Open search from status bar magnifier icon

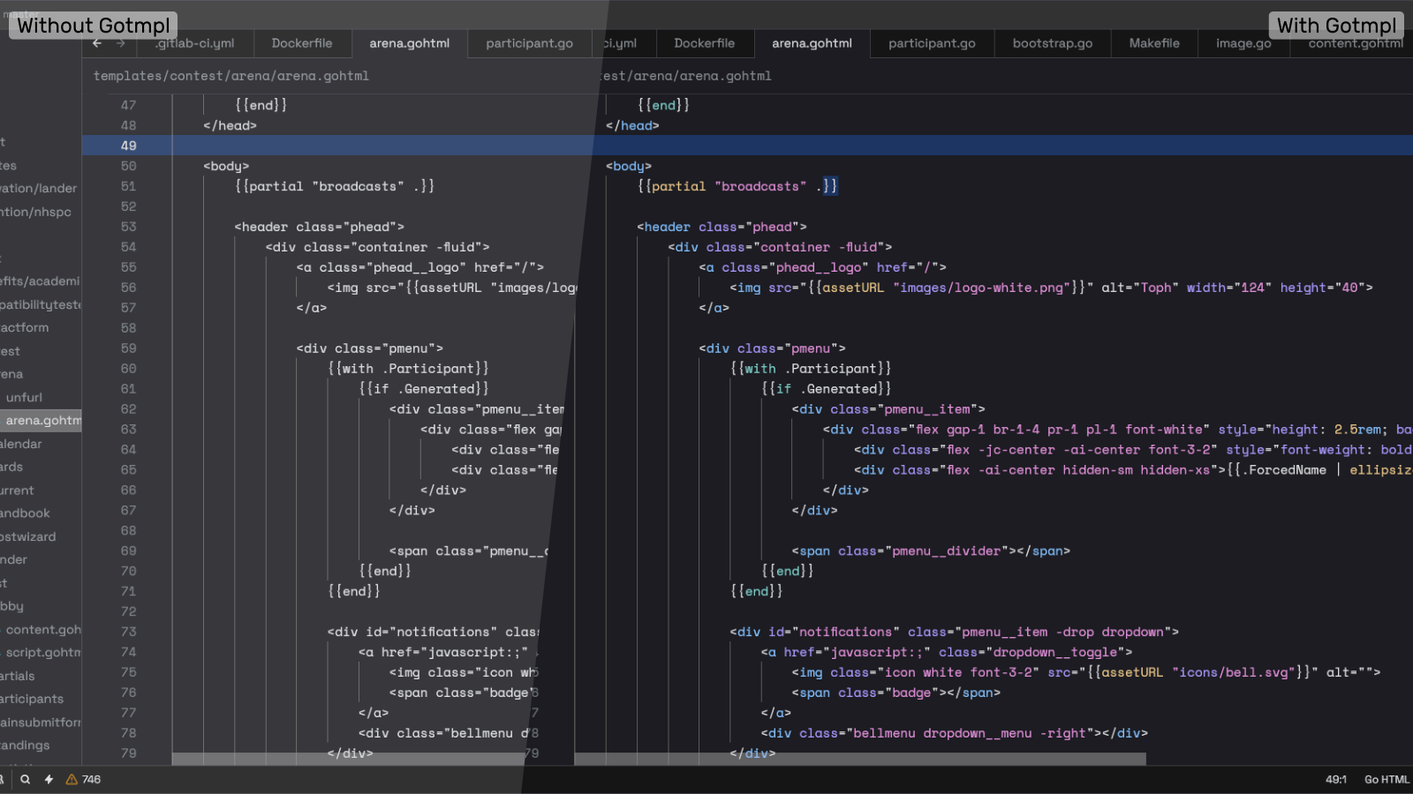tap(26, 780)
